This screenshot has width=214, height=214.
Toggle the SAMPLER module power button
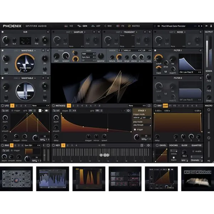click(x=53, y=32)
